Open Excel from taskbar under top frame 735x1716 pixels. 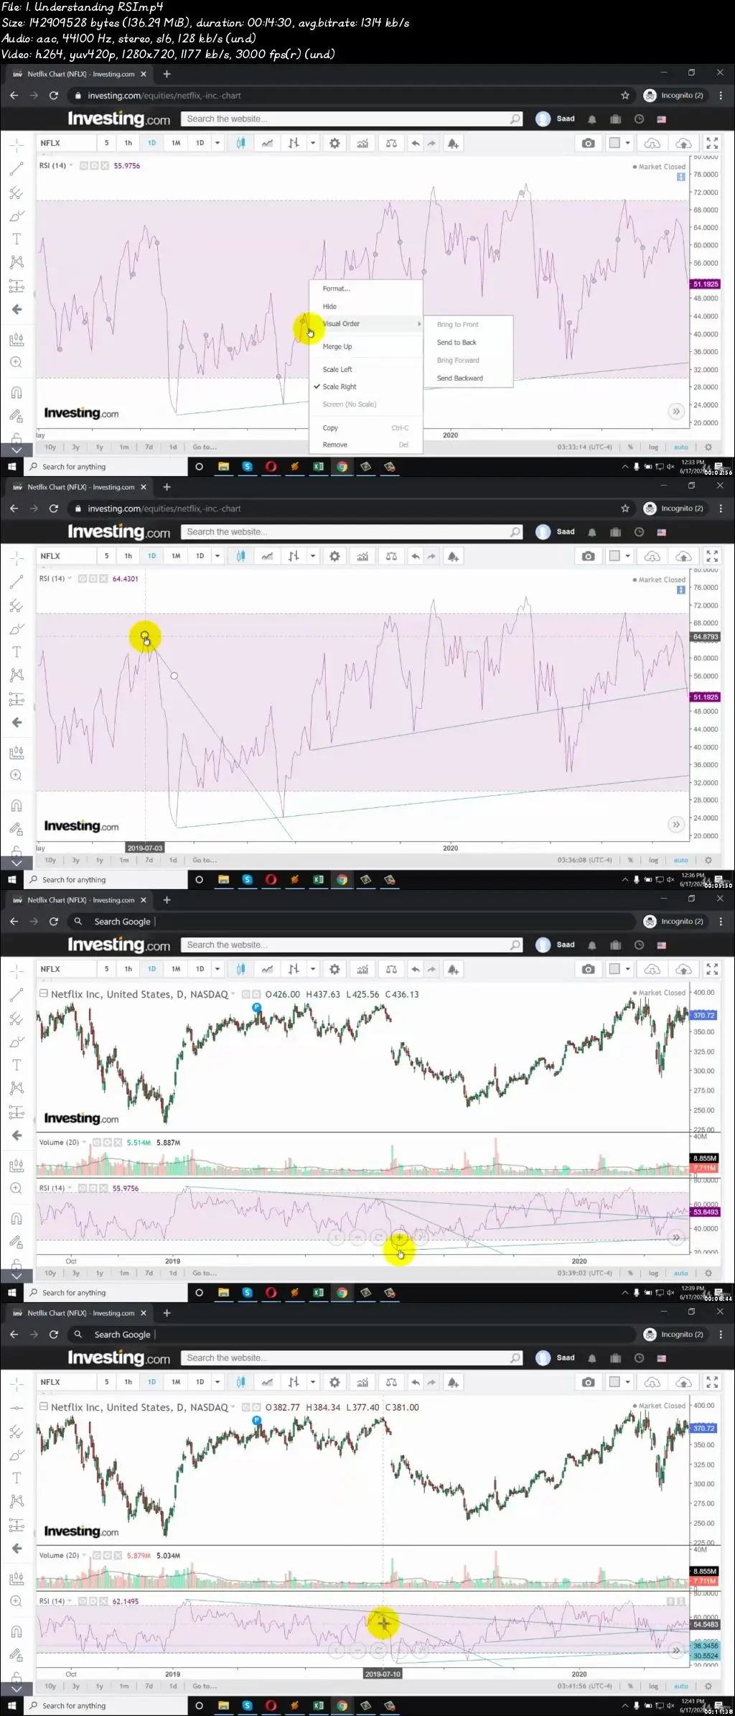pyautogui.click(x=318, y=467)
